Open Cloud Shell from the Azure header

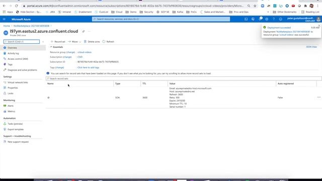coord(246,19)
